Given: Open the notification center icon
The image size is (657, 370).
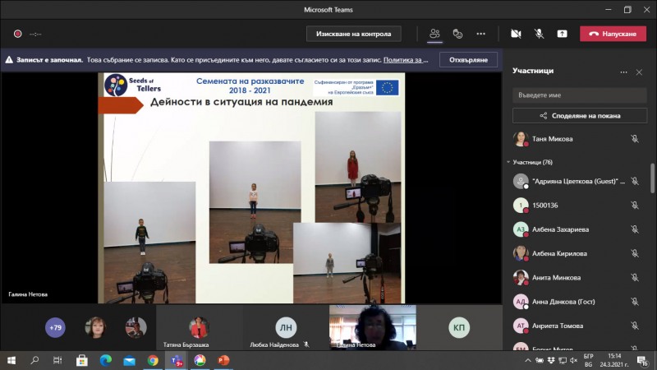Looking at the screenshot, I should 642,361.
